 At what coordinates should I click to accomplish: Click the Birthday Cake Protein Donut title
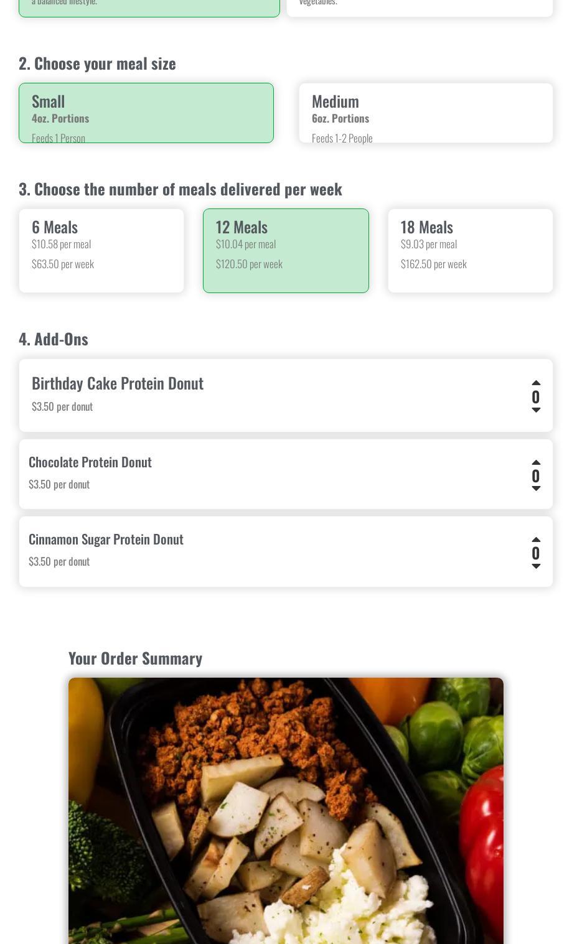[118, 383]
